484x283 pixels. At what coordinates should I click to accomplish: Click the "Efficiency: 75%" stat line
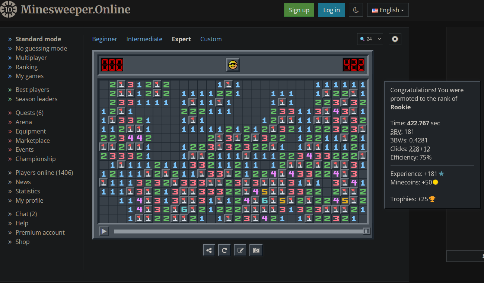pos(411,157)
